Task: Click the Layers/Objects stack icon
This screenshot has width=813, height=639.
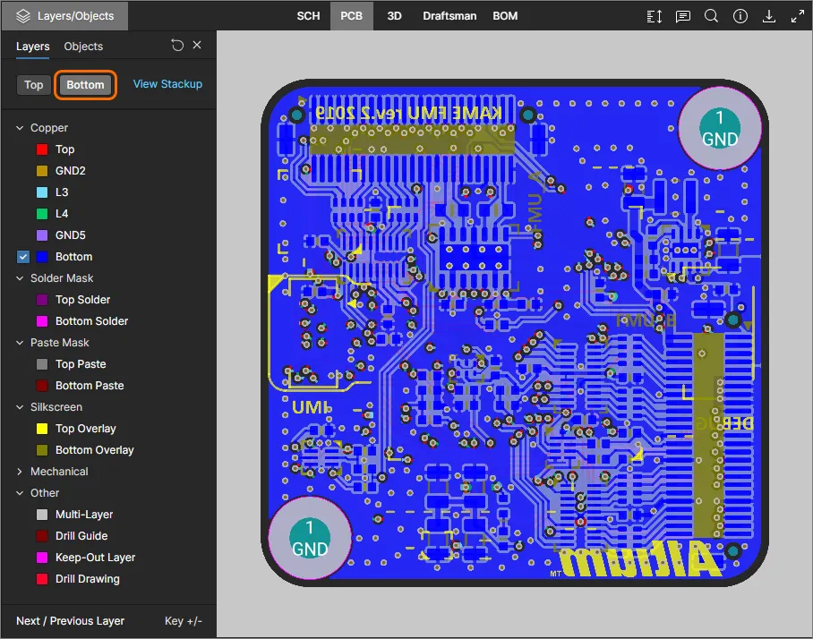Action: pyautogui.click(x=21, y=16)
